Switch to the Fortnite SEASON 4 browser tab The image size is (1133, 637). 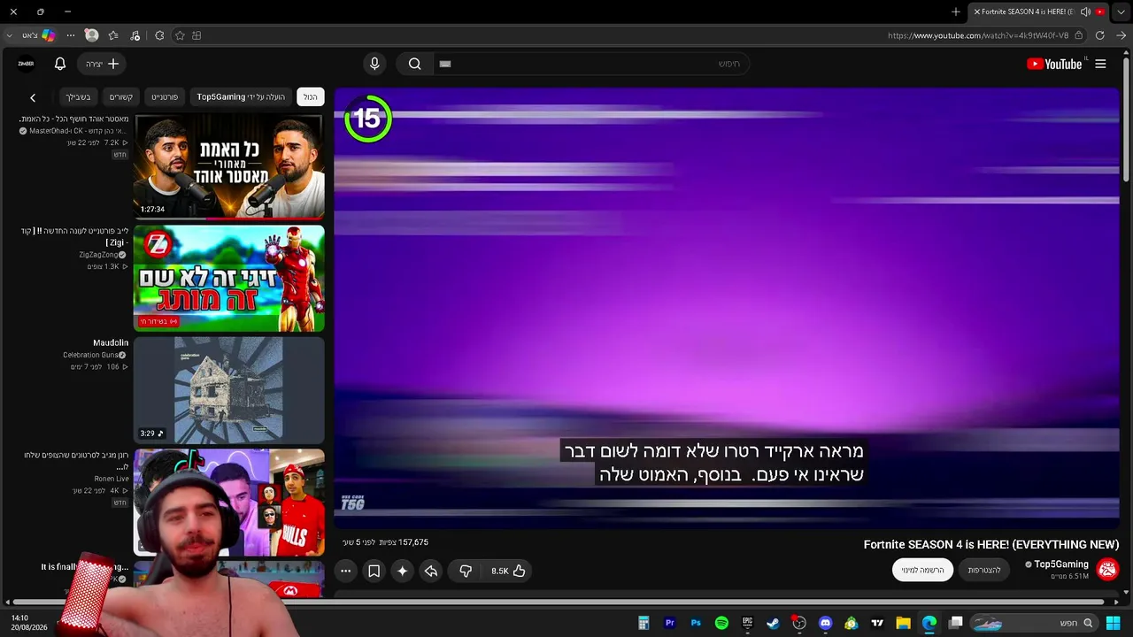pos(1037,12)
